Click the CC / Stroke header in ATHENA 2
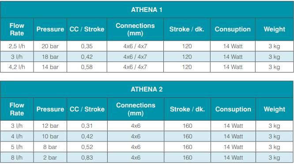The image size is (294, 164). click(x=87, y=109)
